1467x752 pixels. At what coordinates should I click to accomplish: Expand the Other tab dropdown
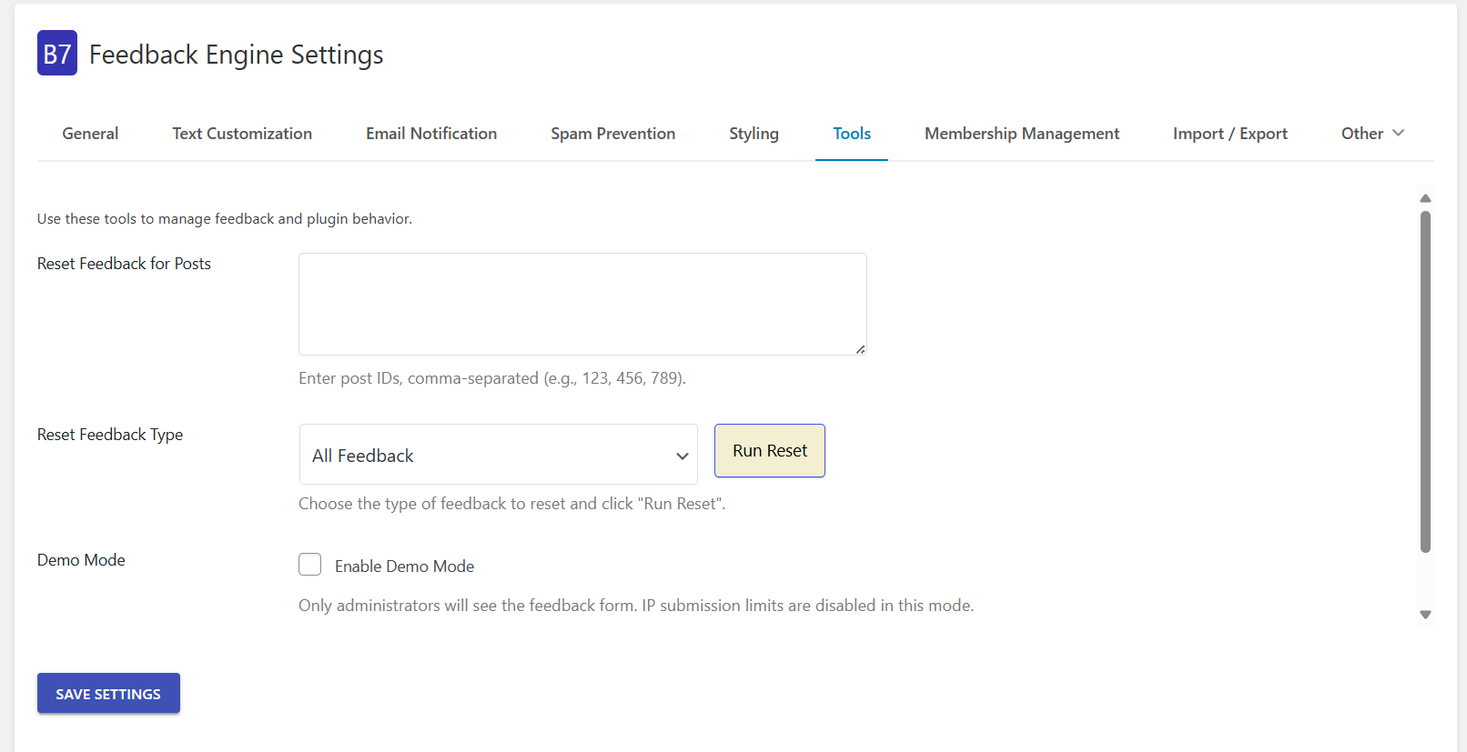click(x=1362, y=134)
